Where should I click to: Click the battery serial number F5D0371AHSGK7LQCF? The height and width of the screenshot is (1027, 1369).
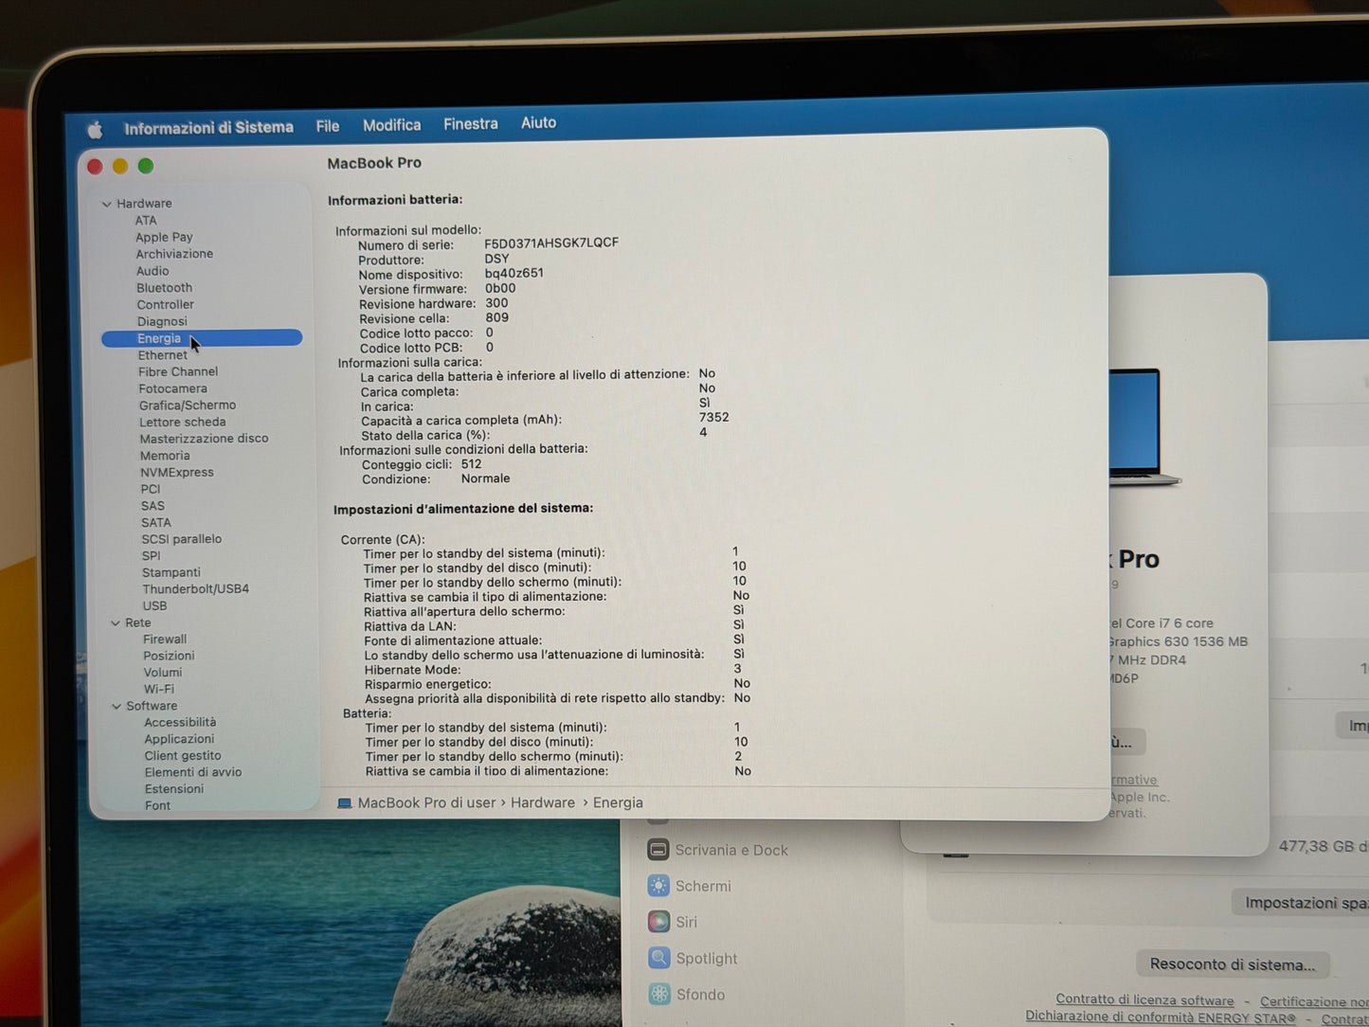pos(551,243)
